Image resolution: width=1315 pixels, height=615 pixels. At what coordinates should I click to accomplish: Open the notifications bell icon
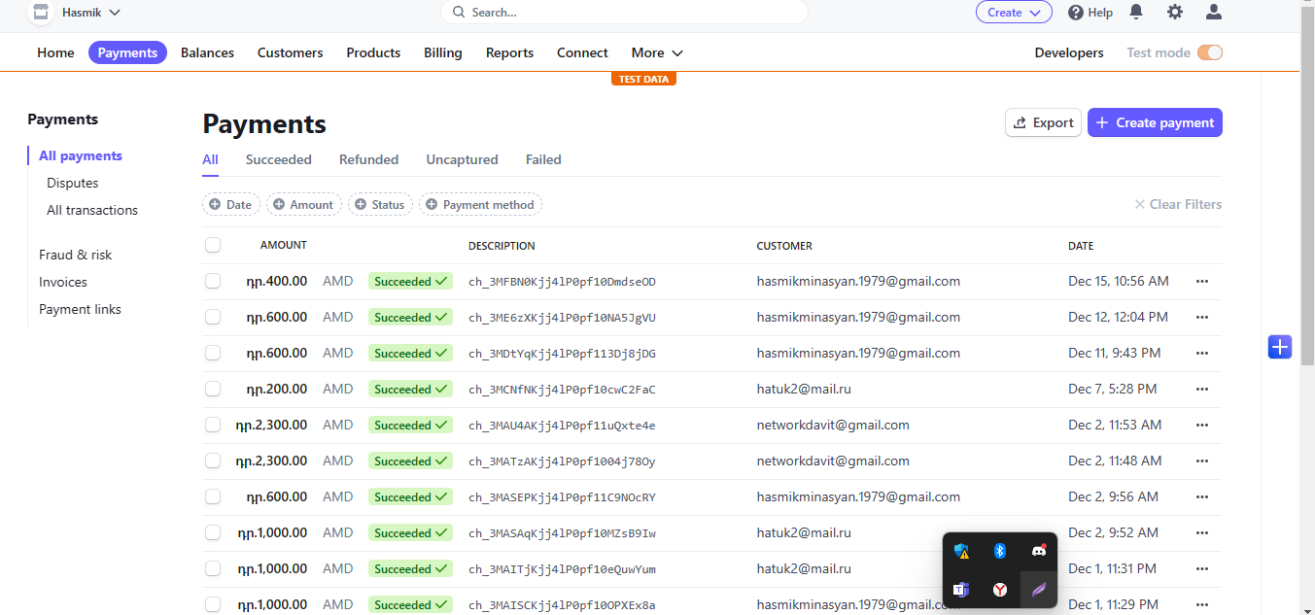point(1135,13)
